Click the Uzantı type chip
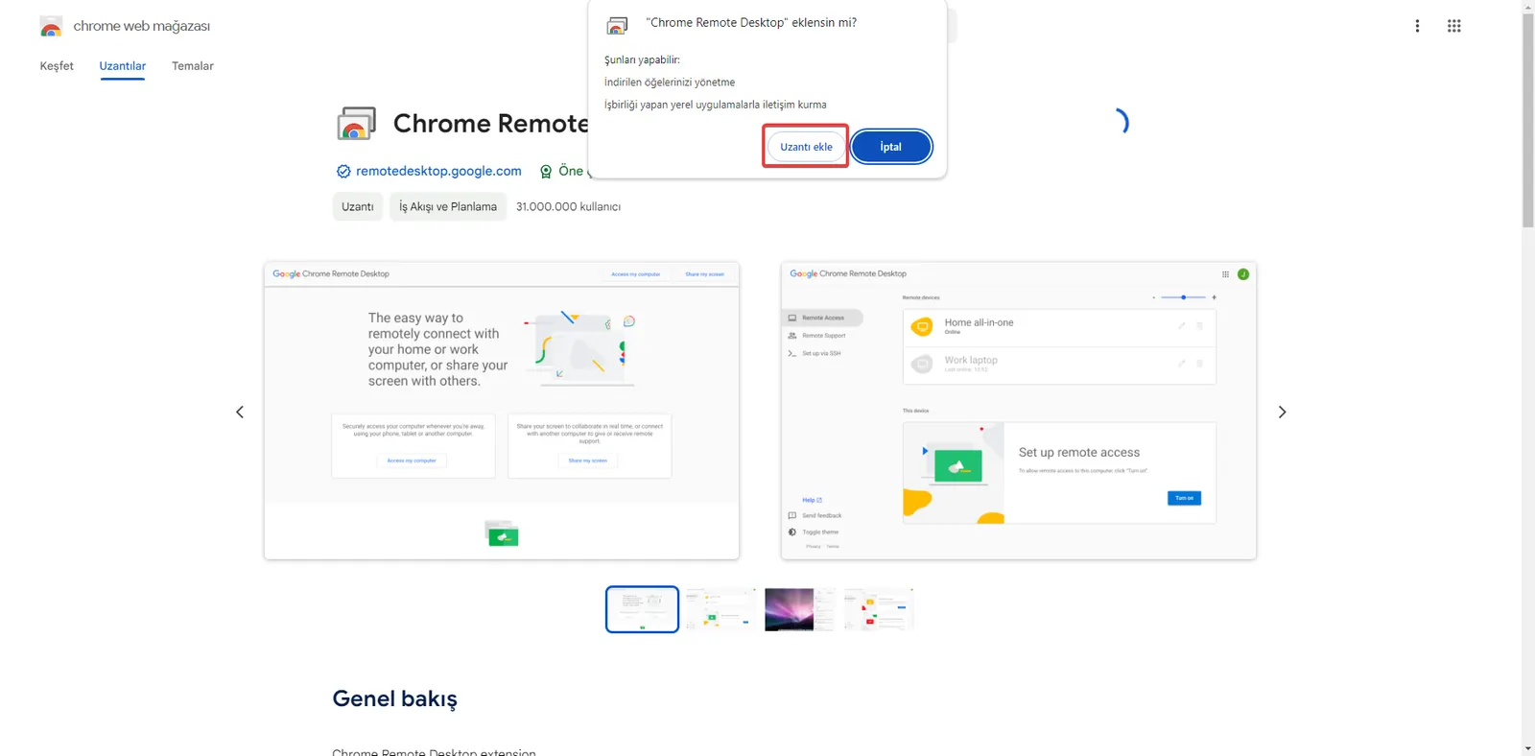 click(x=358, y=206)
